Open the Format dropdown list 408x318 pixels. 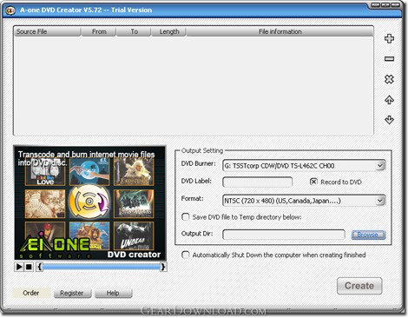[x=380, y=201]
